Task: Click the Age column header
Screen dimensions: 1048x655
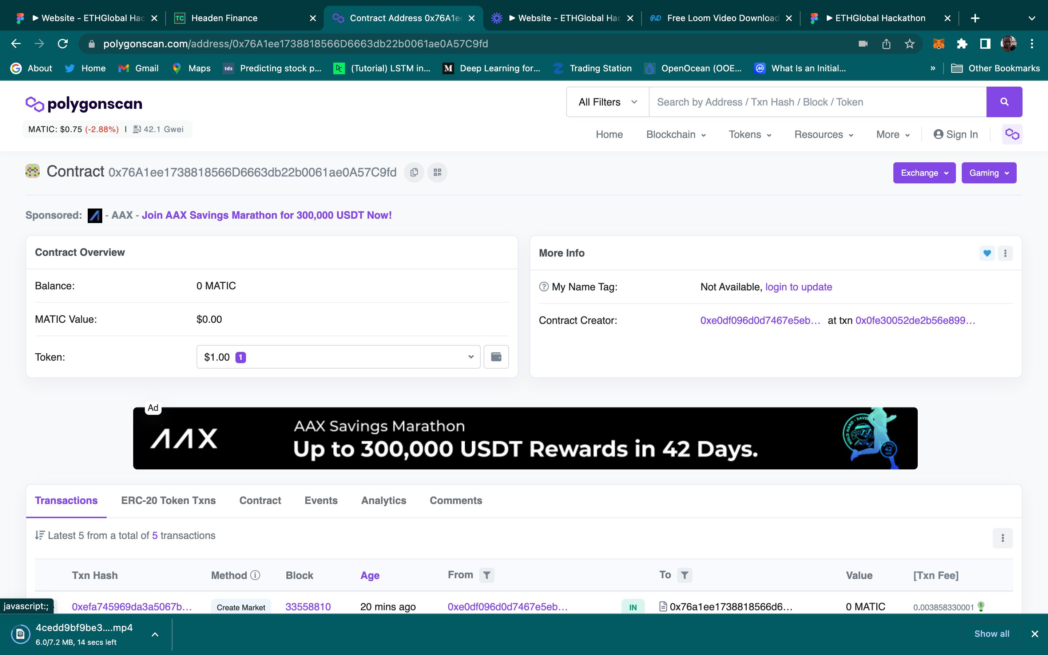Action: tap(370, 575)
